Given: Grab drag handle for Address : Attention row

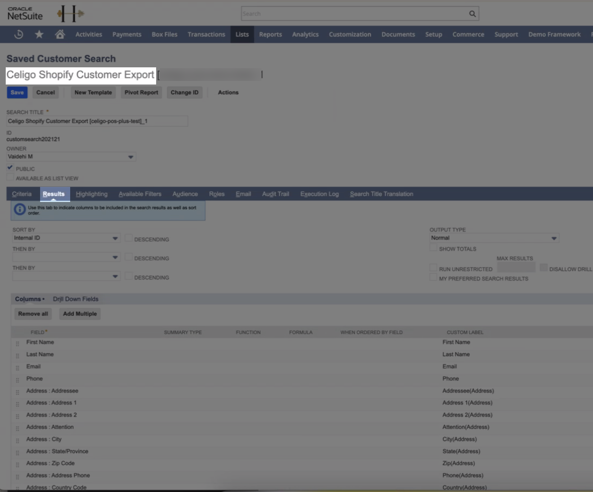Looking at the screenshot, I should click(x=17, y=429).
